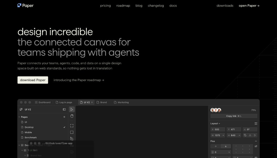
Task: Select the Hand pan tool
Action: point(72,116)
